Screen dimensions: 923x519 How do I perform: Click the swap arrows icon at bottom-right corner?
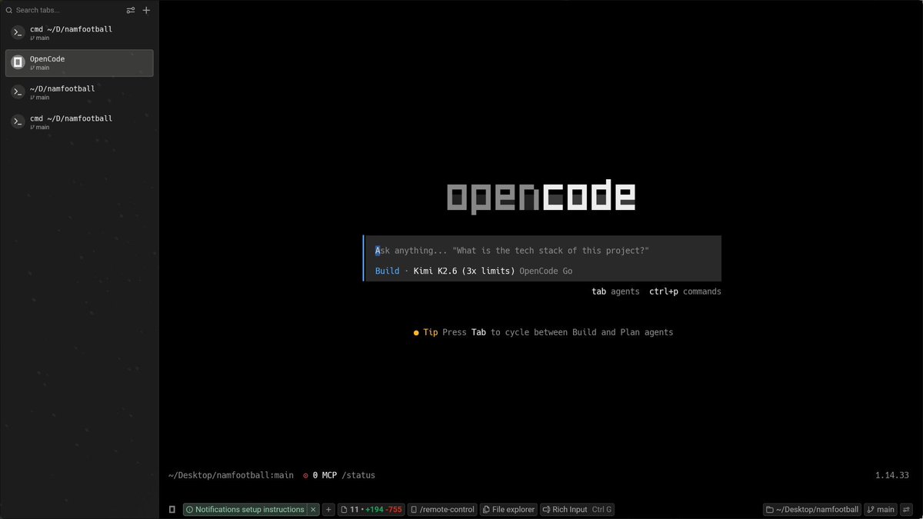[906, 509]
